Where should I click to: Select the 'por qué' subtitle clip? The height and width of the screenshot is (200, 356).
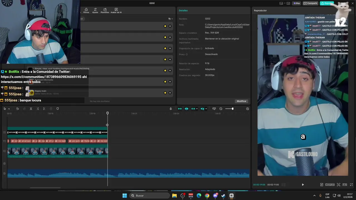pyautogui.click(x=74, y=141)
